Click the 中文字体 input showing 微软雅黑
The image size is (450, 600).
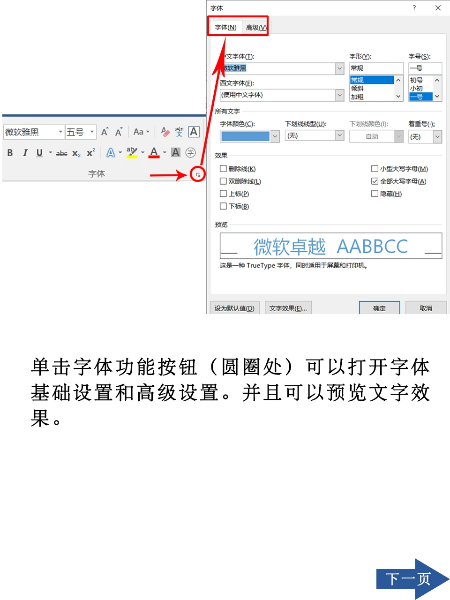pyautogui.click(x=278, y=68)
